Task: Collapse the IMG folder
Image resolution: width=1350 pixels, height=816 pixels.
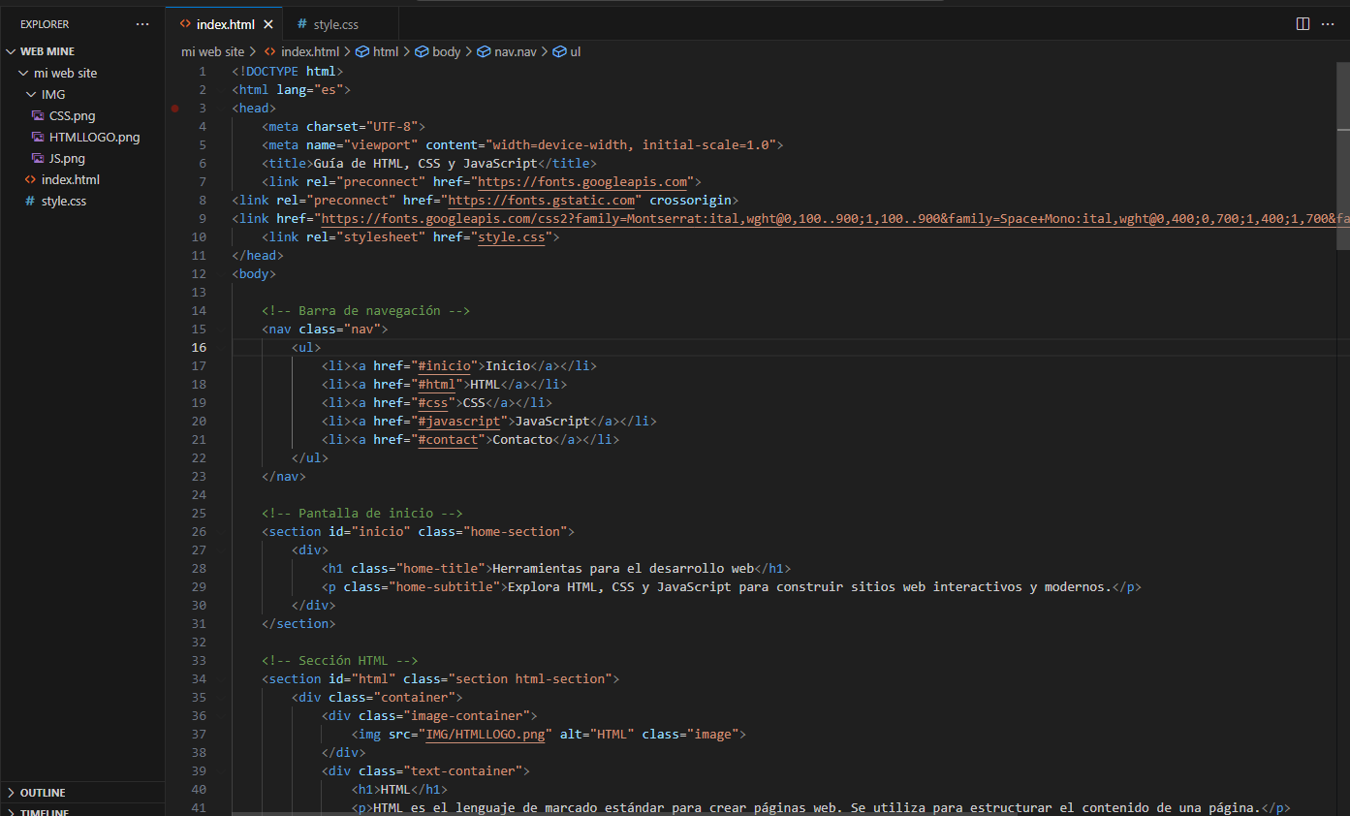Action: click(x=32, y=94)
